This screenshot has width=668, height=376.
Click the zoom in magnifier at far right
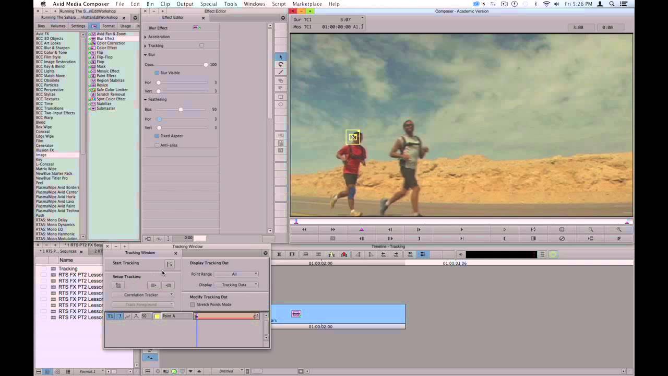coord(619,229)
